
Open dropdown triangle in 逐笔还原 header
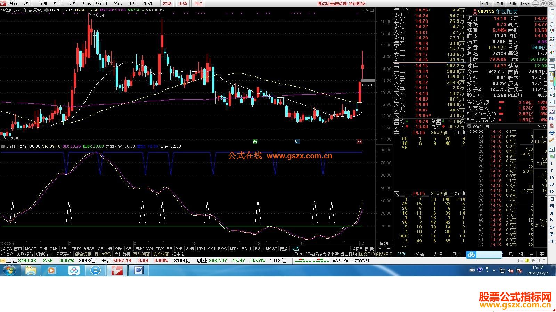(x=539, y=126)
